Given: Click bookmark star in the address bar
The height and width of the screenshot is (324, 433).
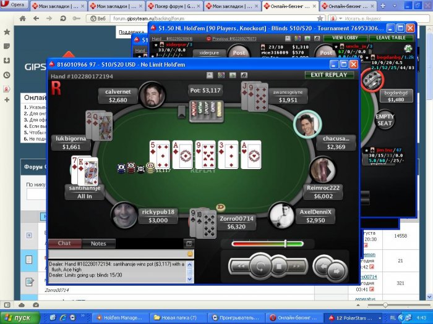Looking at the screenshot, I should tap(320, 19).
